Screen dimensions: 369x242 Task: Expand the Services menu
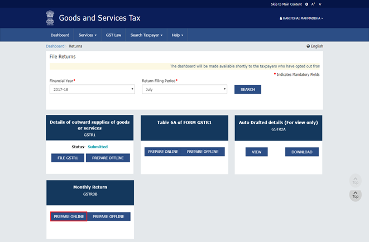[x=88, y=35]
